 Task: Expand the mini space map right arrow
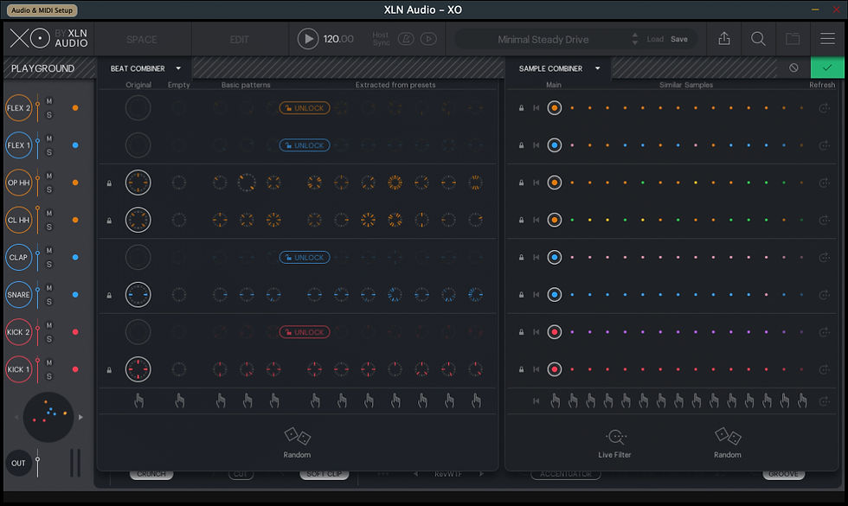point(80,417)
